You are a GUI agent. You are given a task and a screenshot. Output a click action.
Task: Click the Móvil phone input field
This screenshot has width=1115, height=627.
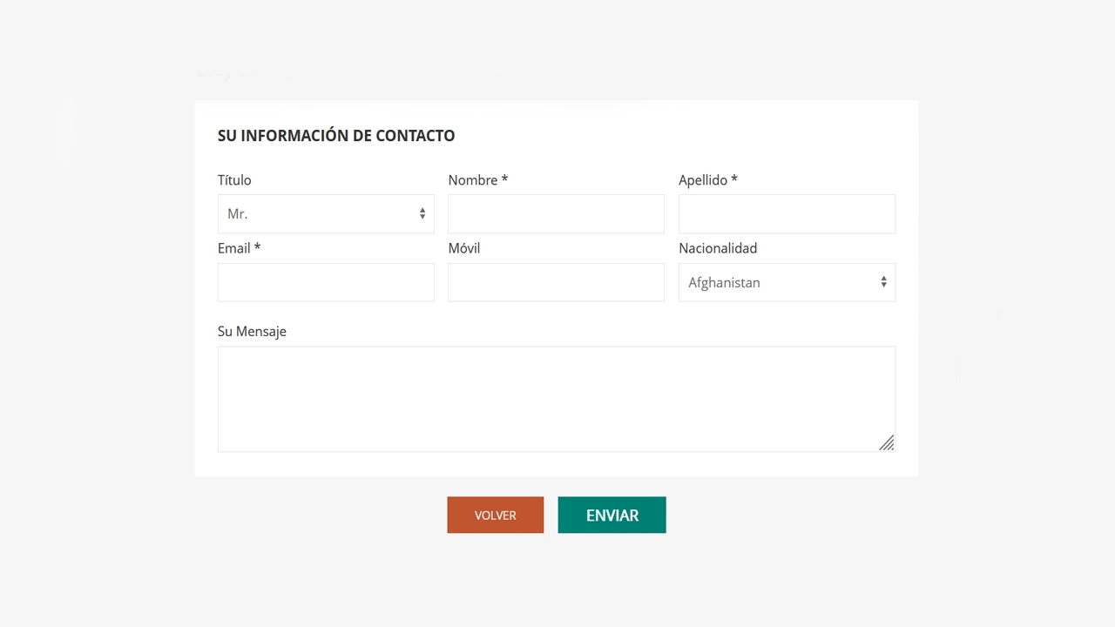click(556, 283)
